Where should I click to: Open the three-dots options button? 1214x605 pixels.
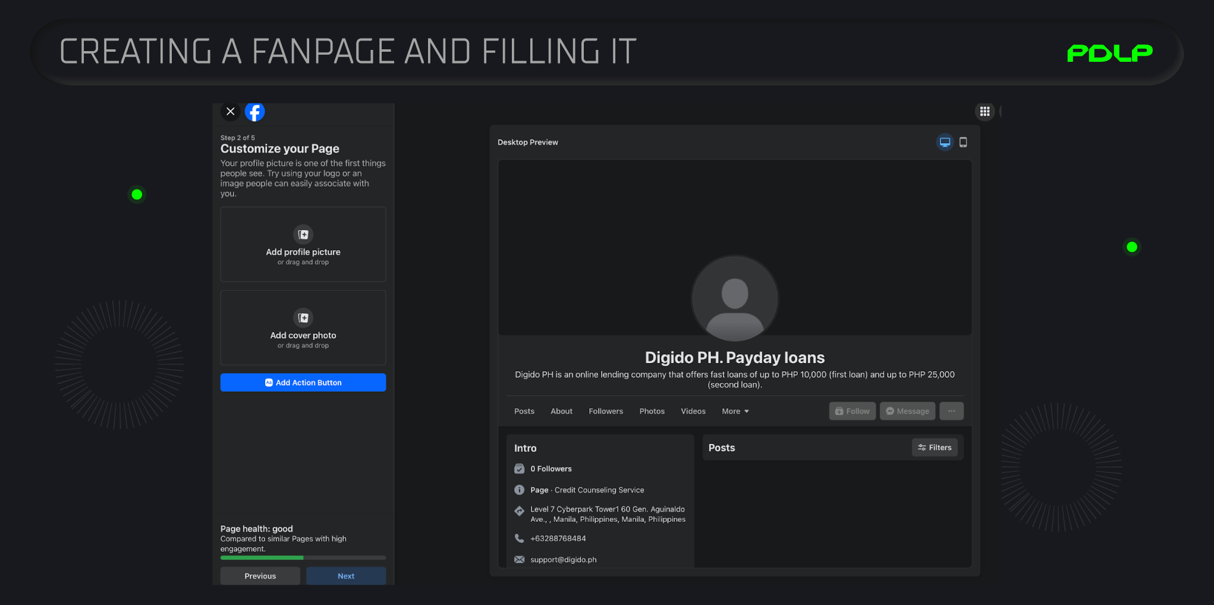click(952, 411)
